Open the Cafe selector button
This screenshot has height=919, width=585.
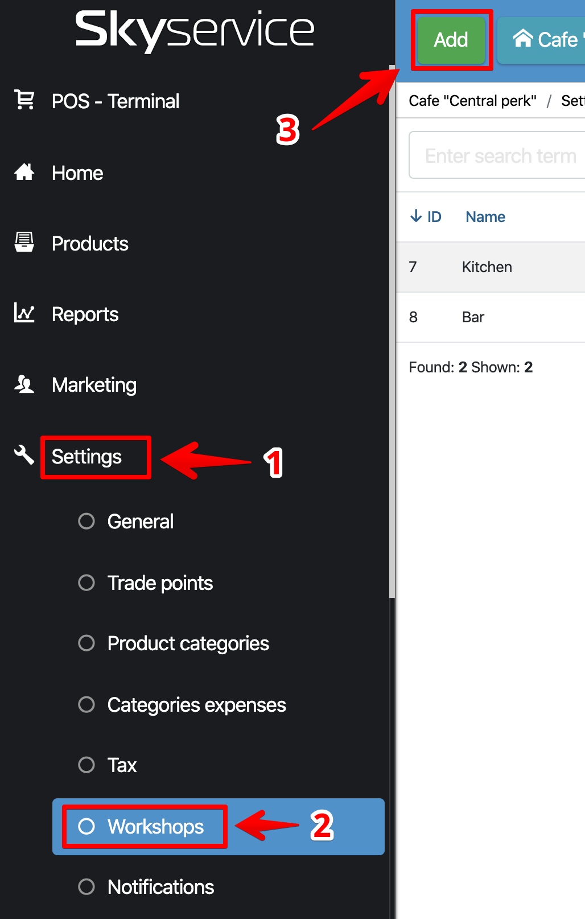coord(543,40)
